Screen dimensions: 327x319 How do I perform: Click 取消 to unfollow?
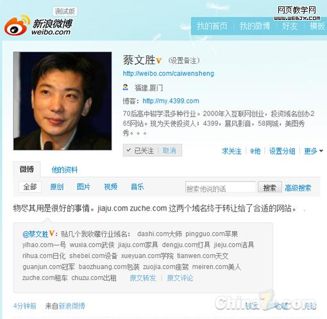[169, 151]
